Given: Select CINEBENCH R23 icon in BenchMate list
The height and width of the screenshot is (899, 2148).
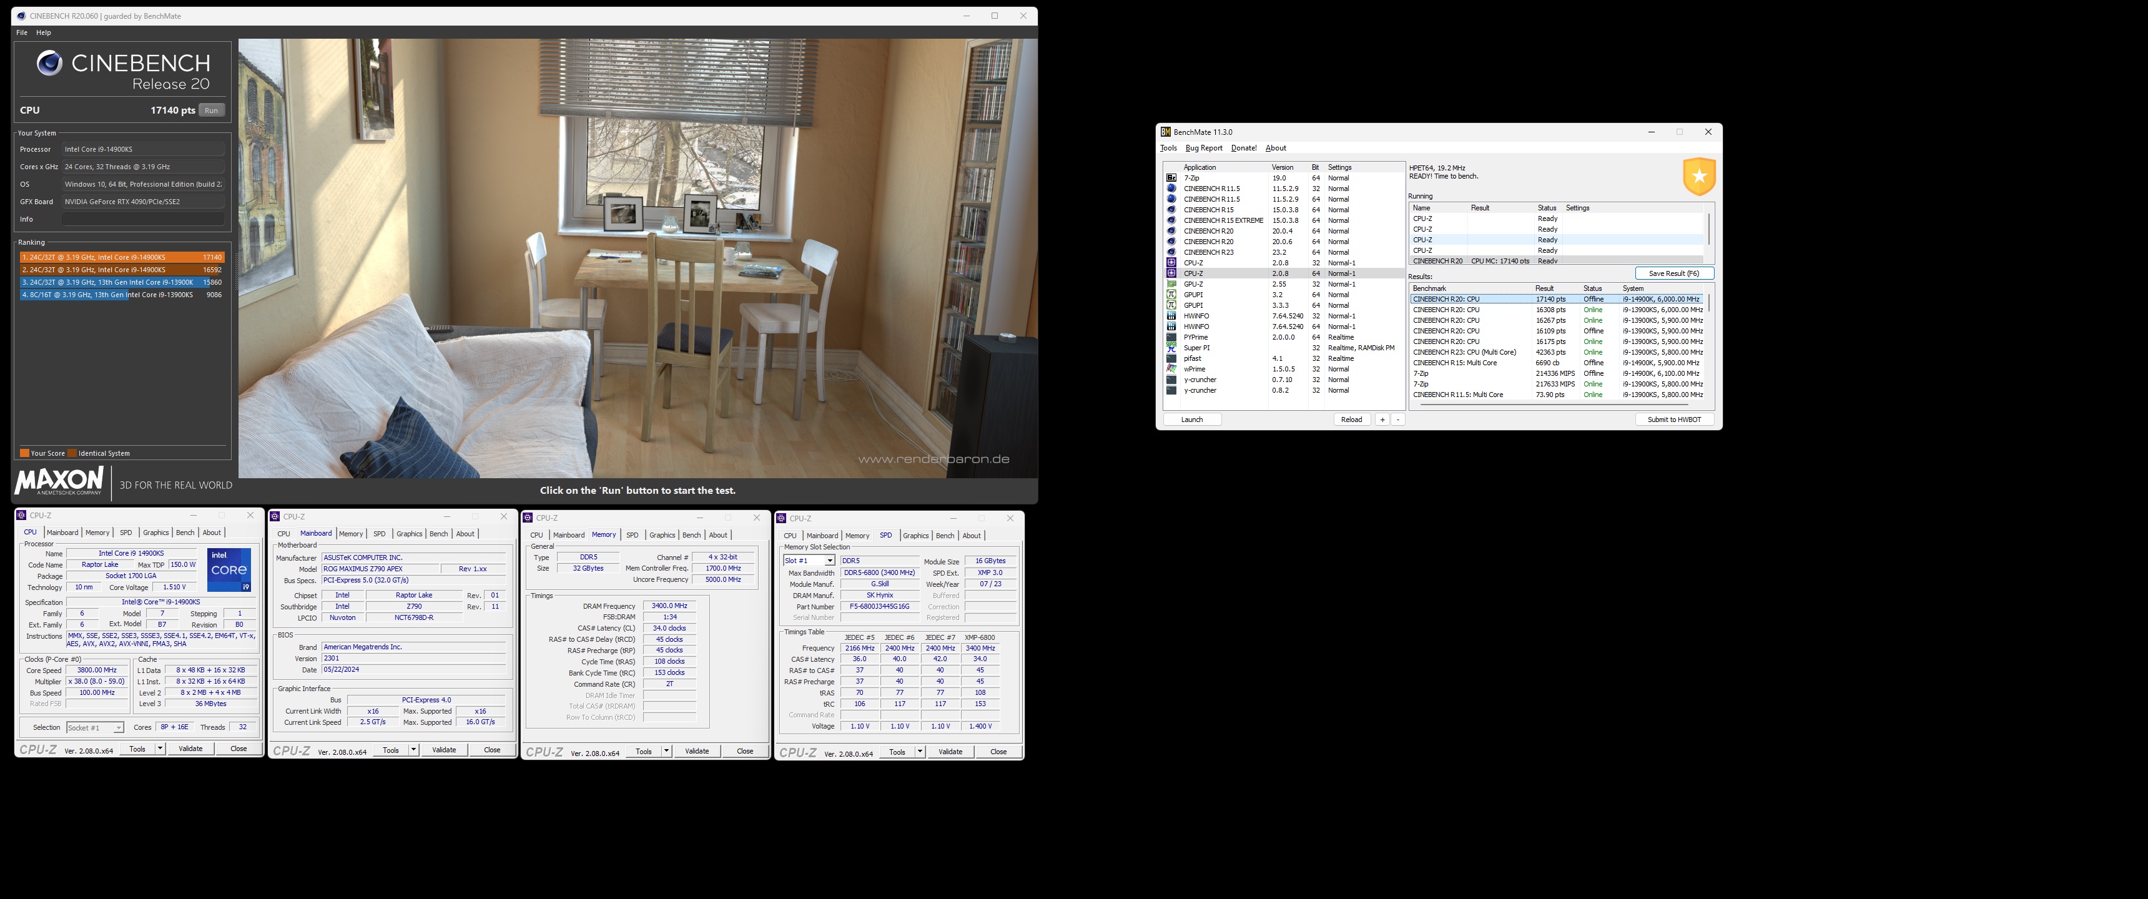Looking at the screenshot, I should pyautogui.click(x=1171, y=252).
